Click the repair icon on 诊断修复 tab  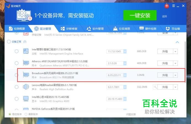pyautogui.click(x=63, y=29)
